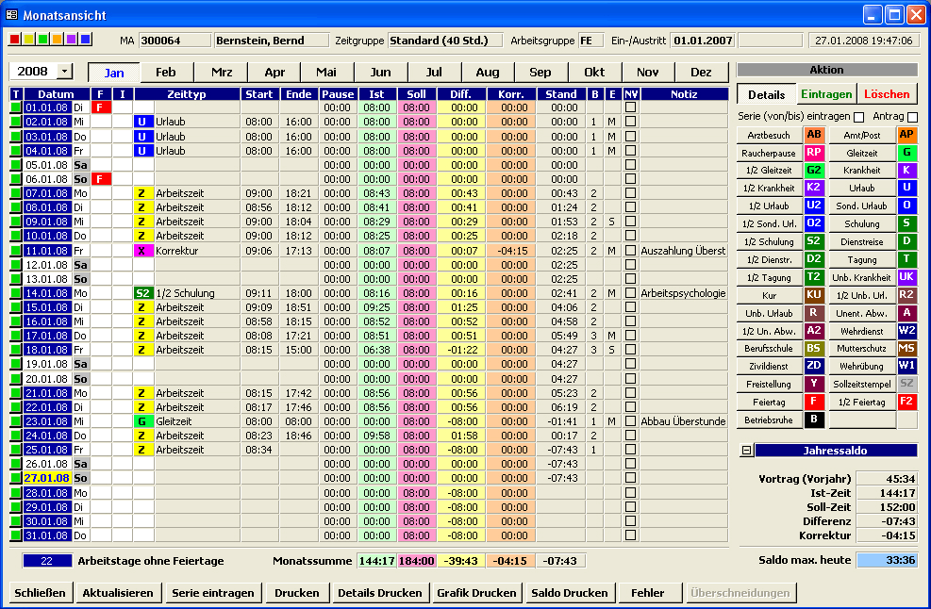Image resolution: width=931 pixels, height=609 pixels.
Task: Click the orange AP Amt/Post icon
Action: click(906, 135)
